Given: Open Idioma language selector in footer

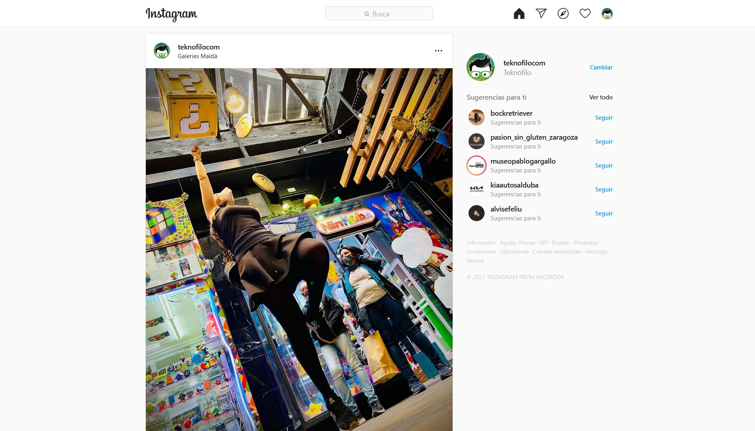Looking at the screenshot, I should point(475,261).
